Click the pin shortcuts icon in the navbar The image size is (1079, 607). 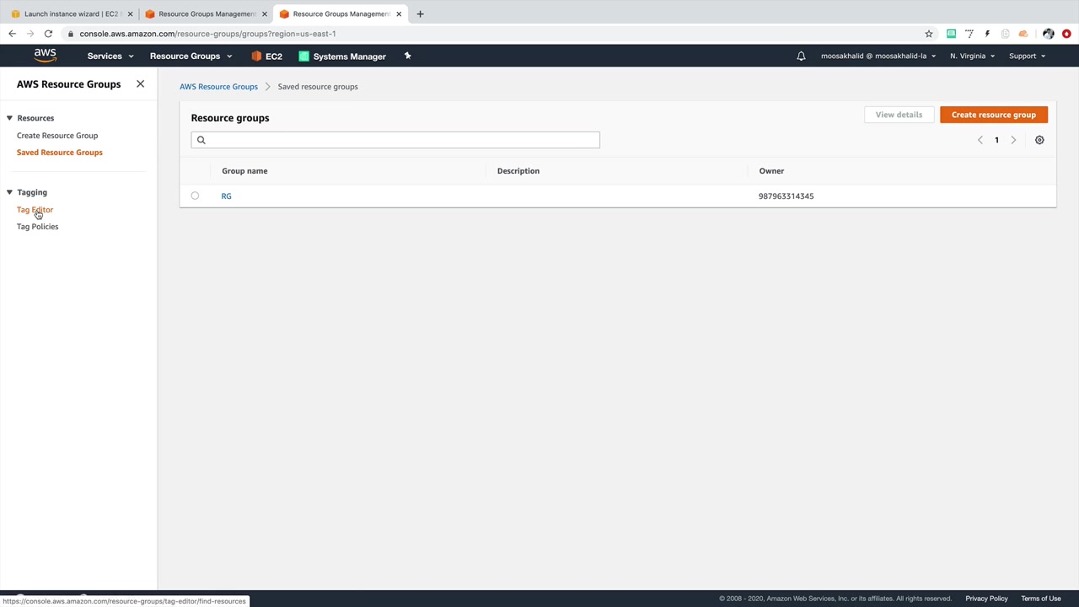[x=407, y=56]
